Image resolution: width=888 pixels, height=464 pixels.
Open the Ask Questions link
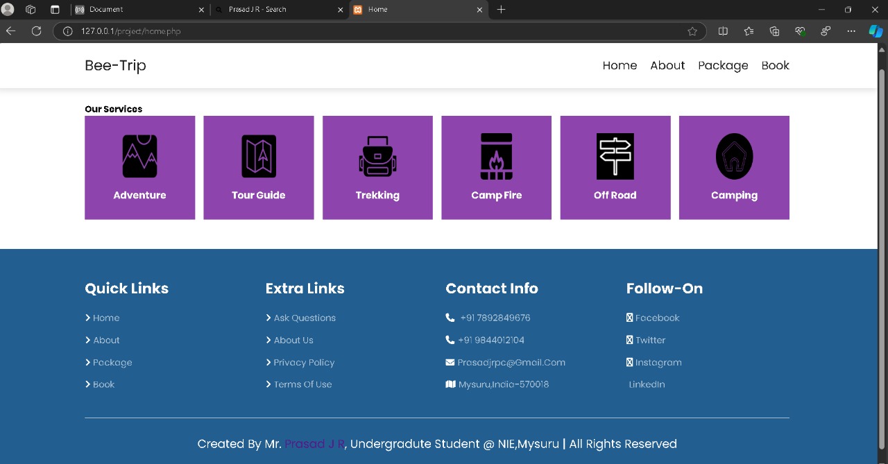(x=305, y=318)
